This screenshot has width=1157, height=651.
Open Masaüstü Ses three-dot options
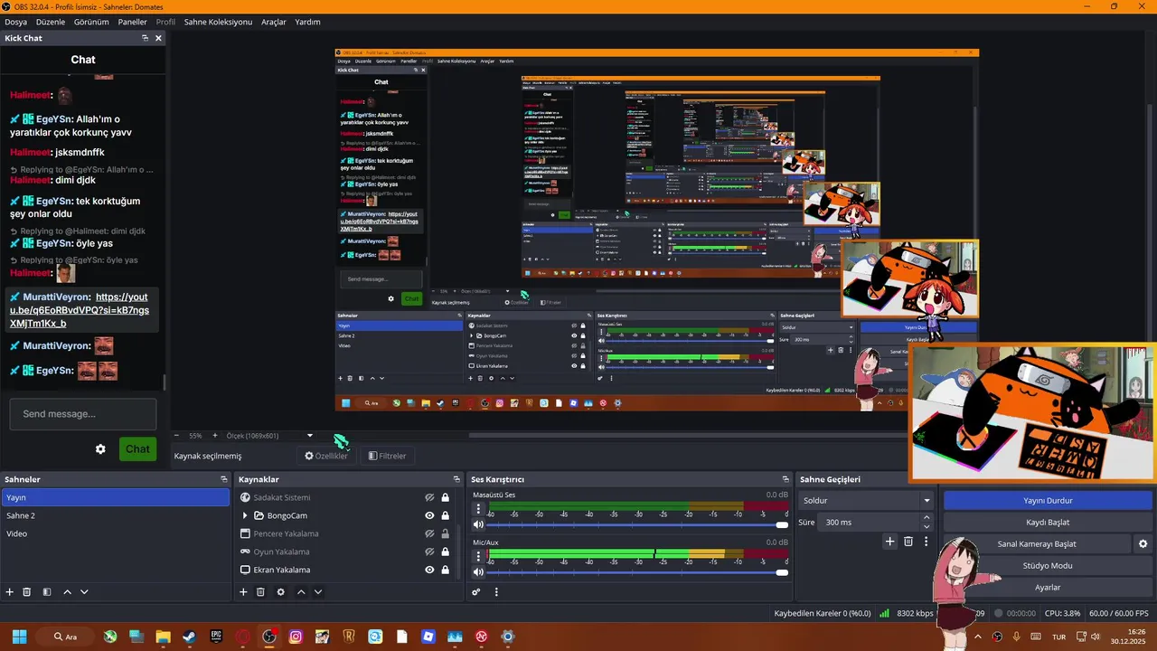coord(479,509)
